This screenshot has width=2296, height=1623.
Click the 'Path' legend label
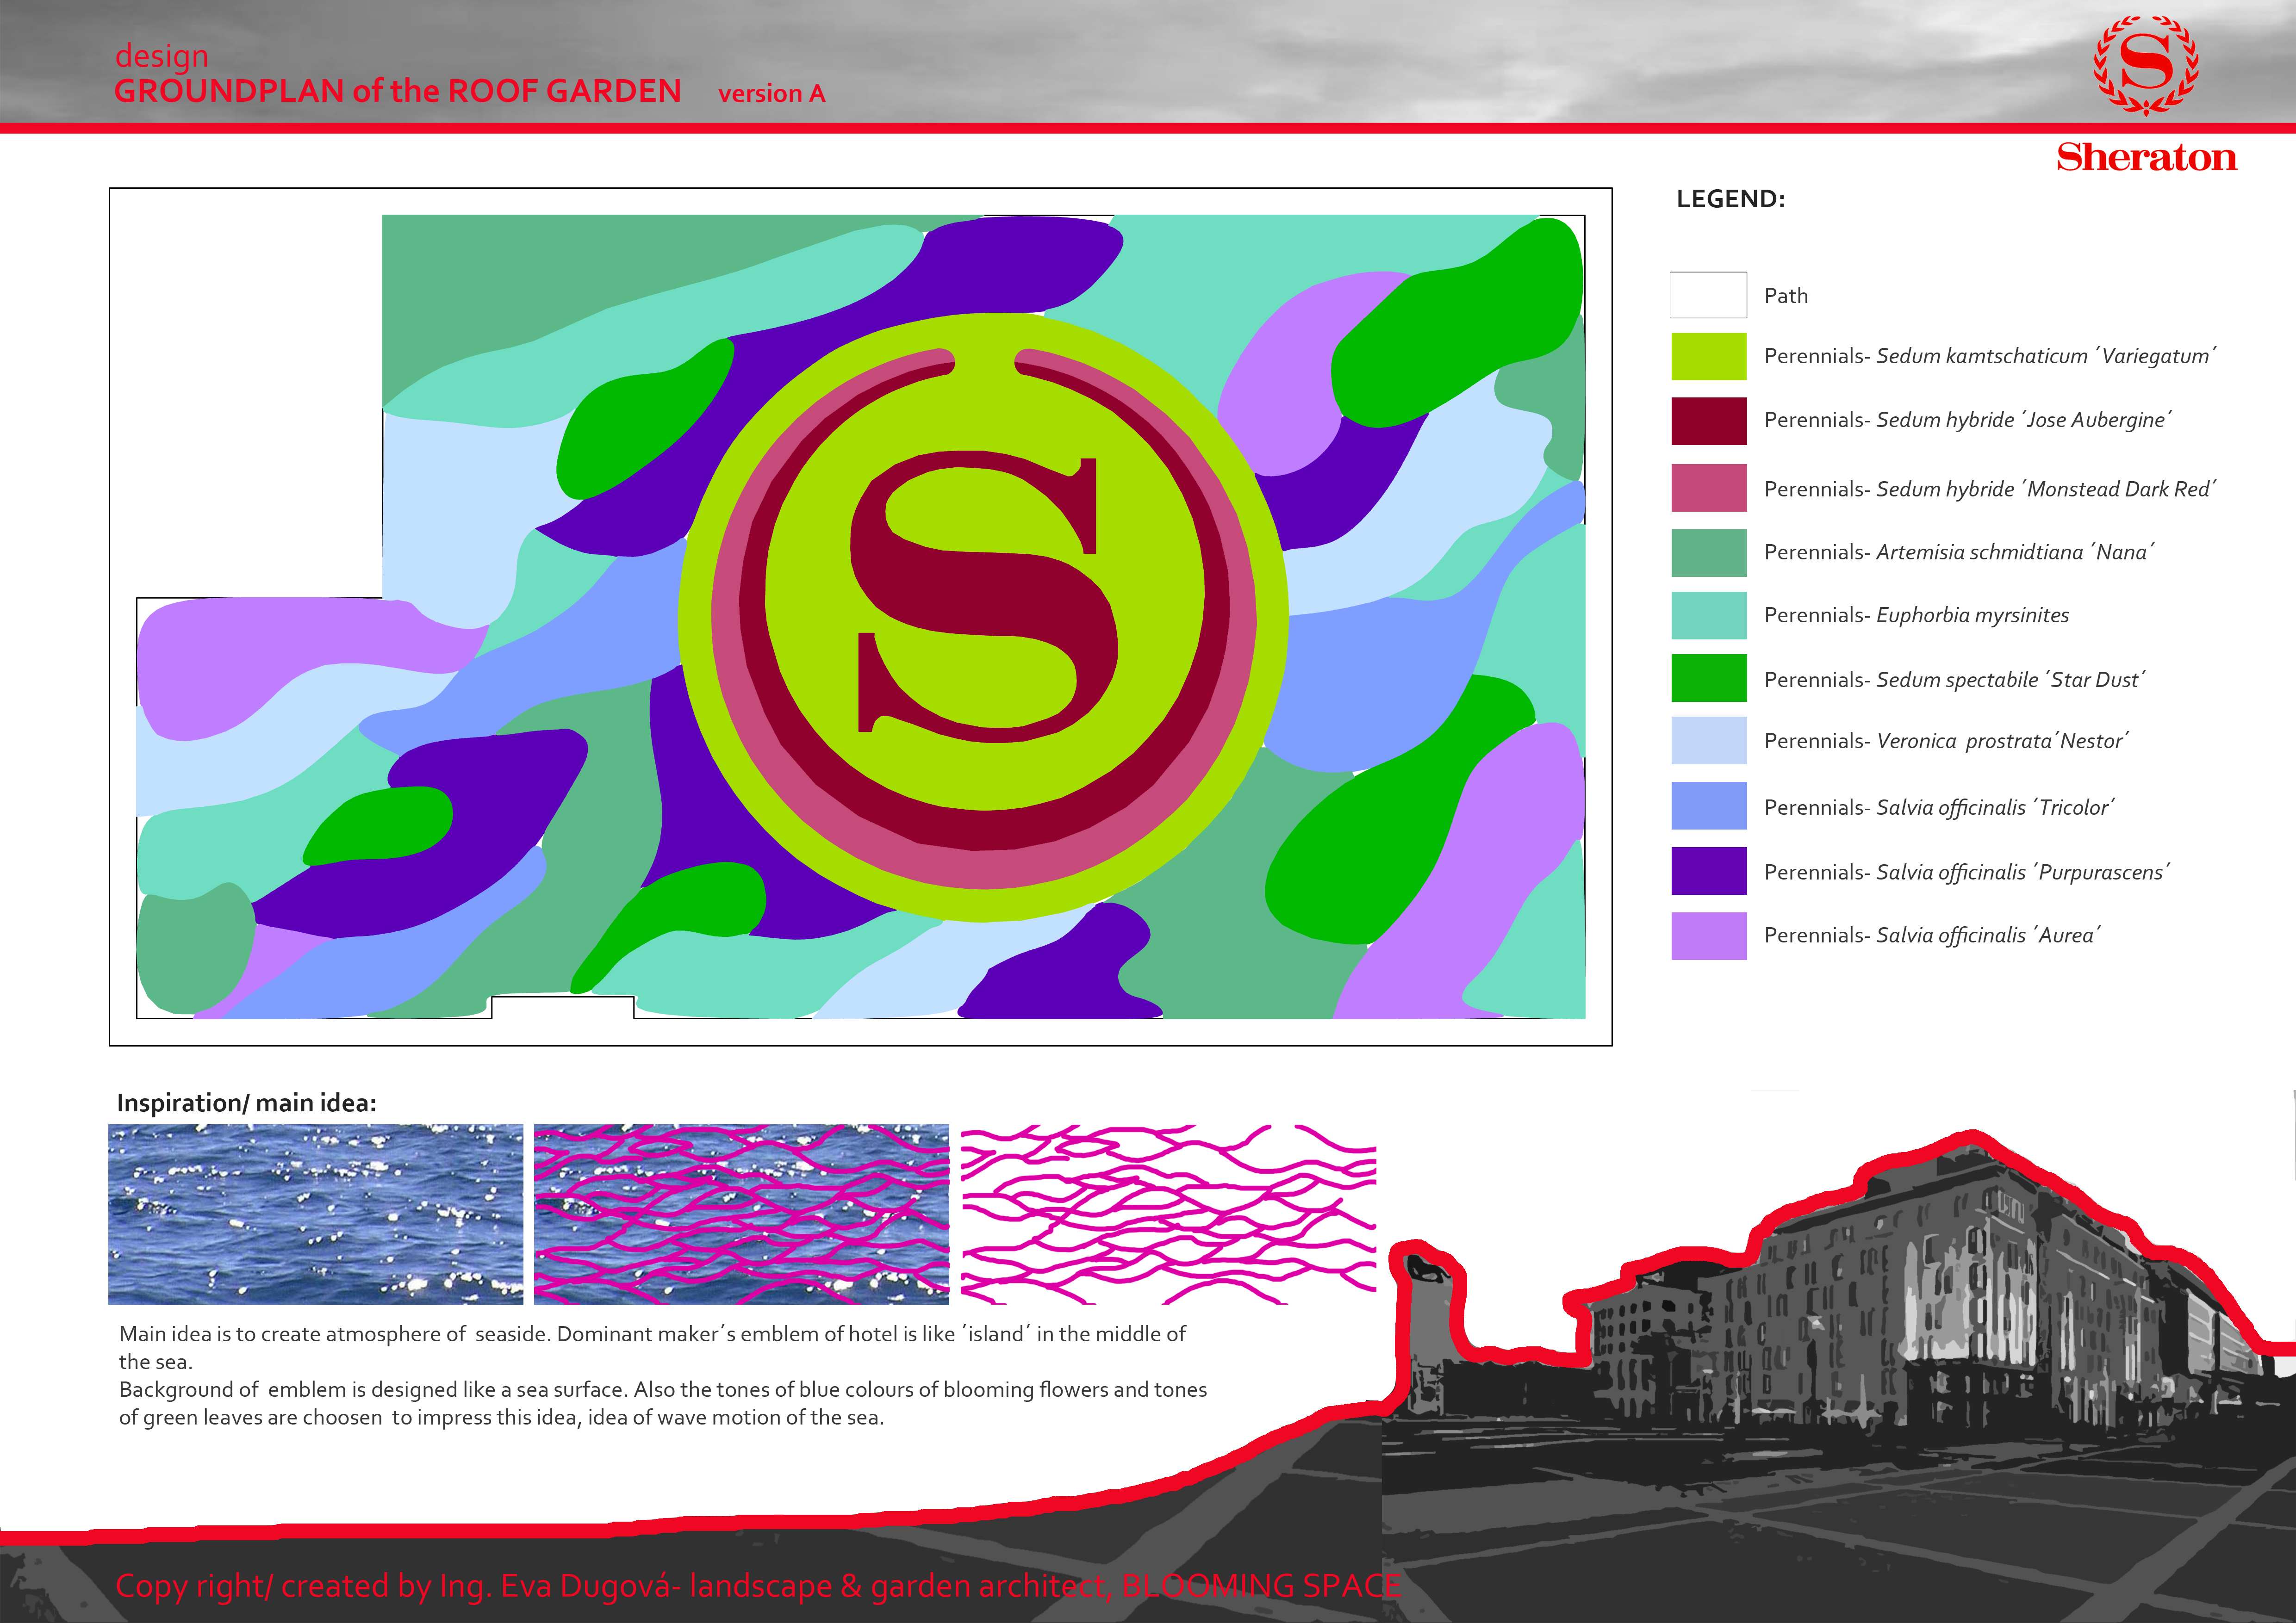pos(1785,296)
